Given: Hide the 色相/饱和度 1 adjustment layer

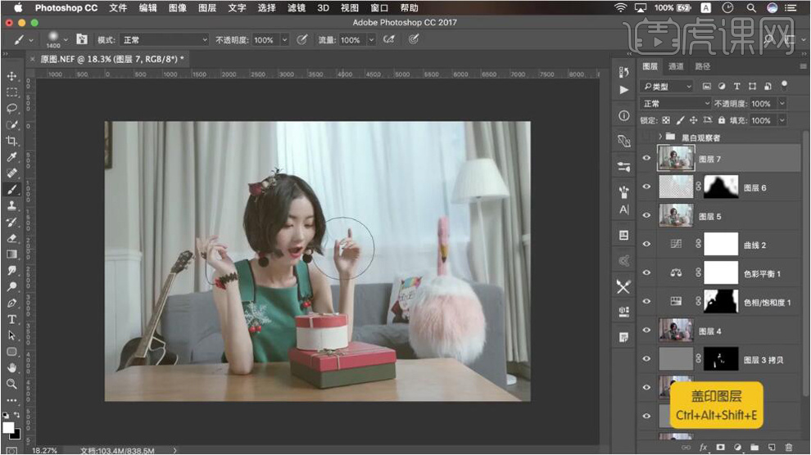Looking at the screenshot, I should [646, 302].
